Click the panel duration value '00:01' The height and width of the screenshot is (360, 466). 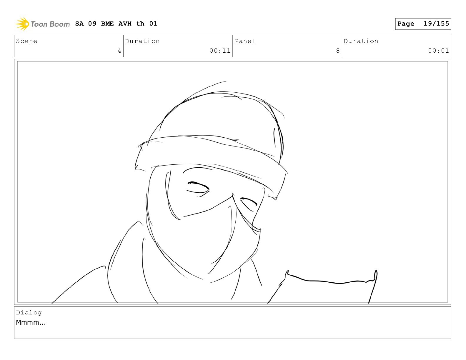[x=438, y=51]
